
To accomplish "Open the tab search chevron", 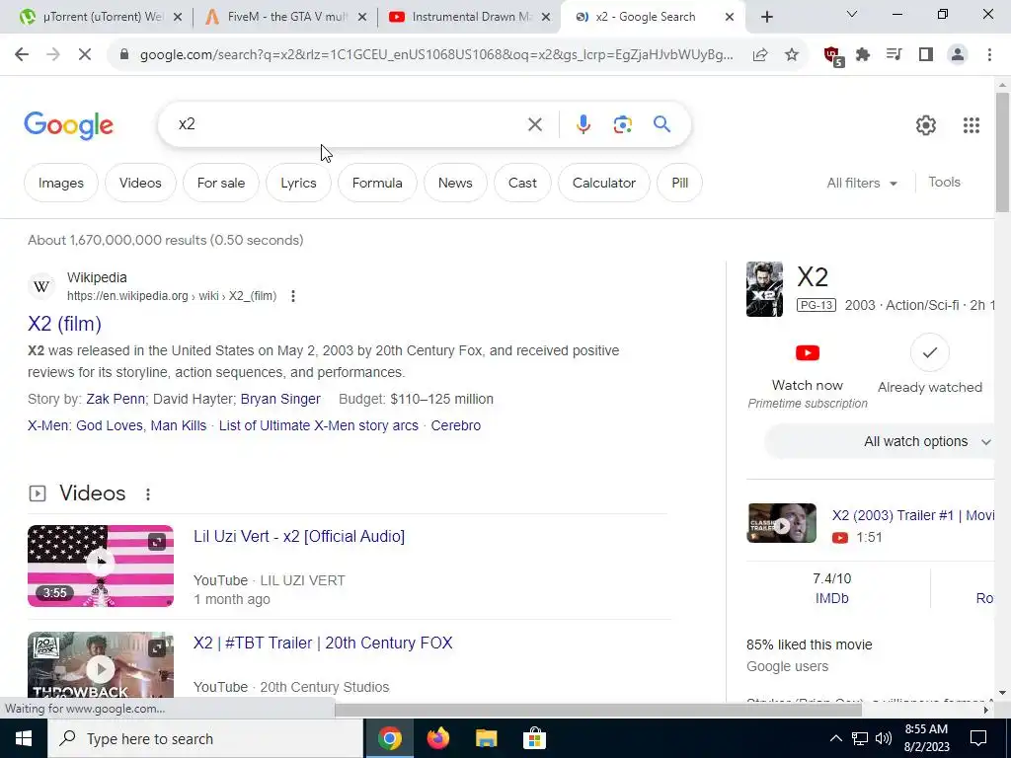I will [x=851, y=14].
